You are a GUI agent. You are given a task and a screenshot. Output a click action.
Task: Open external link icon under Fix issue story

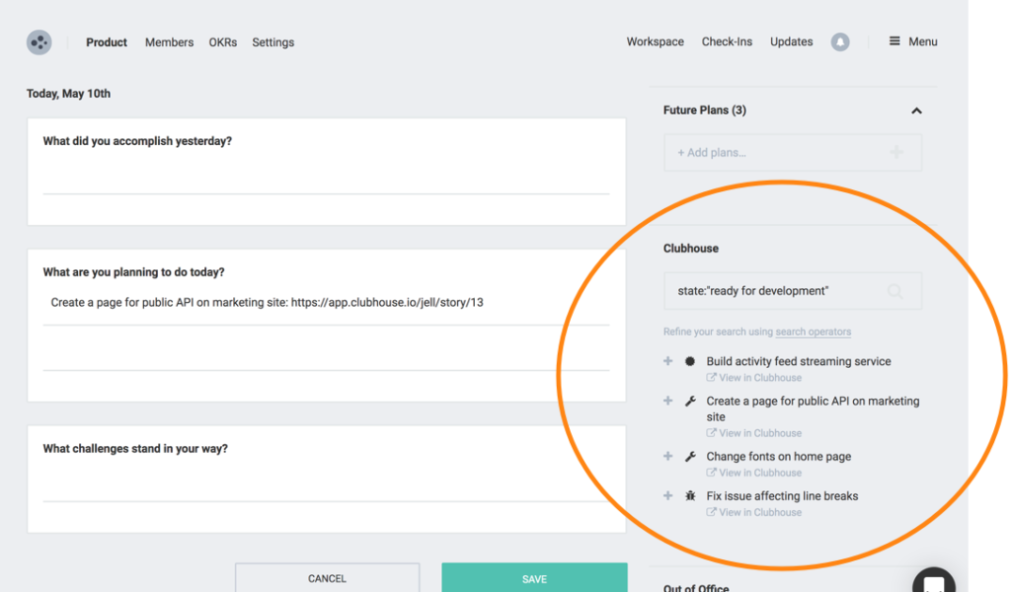[x=711, y=512]
